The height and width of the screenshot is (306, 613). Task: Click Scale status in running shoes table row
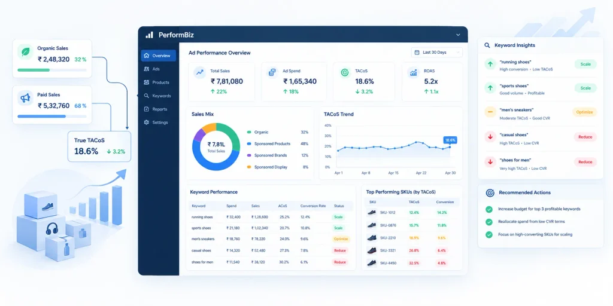pyautogui.click(x=338, y=217)
